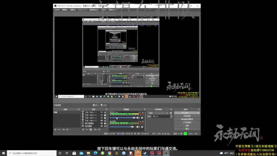Open transition properties gear icon
The image size is (277, 156).
(171, 113)
